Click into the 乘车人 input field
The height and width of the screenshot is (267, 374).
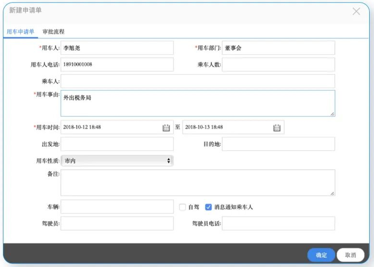198,81
